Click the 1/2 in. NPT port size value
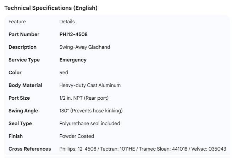The height and width of the screenshot is (158, 232). coord(84,98)
